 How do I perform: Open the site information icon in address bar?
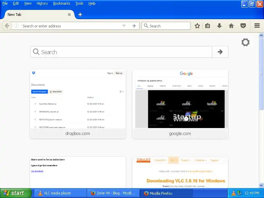pos(16,26)
